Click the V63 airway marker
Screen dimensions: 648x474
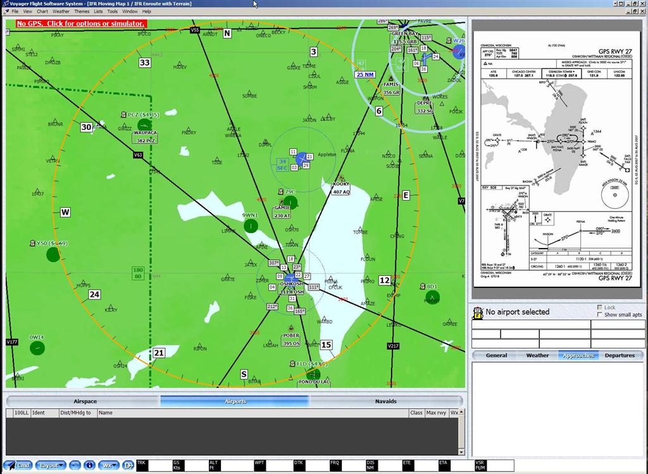coord(138,155)
